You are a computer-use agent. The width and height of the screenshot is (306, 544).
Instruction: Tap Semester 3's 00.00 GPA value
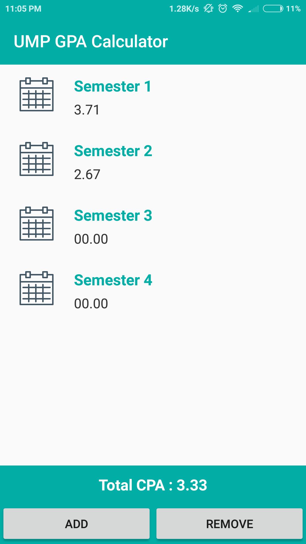coord(91,239)
